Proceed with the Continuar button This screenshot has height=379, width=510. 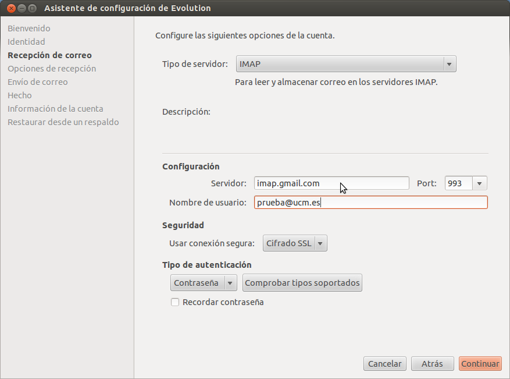click(480, 364)
